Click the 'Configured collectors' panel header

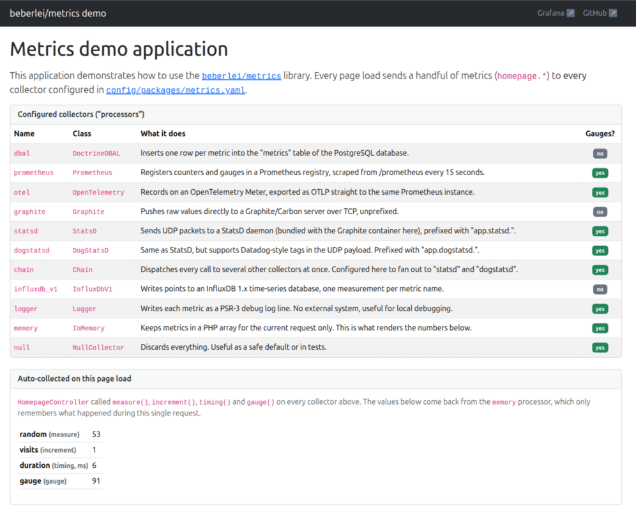pos(315,114)
